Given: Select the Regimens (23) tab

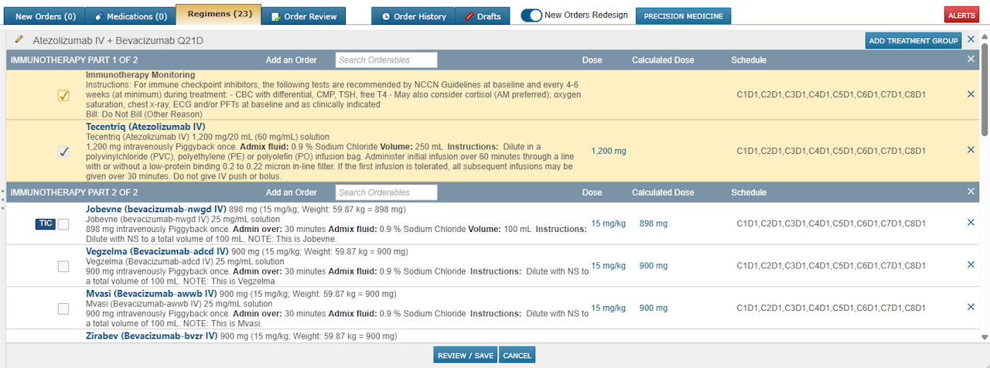Looking at the screenshot, I should 217,14.
